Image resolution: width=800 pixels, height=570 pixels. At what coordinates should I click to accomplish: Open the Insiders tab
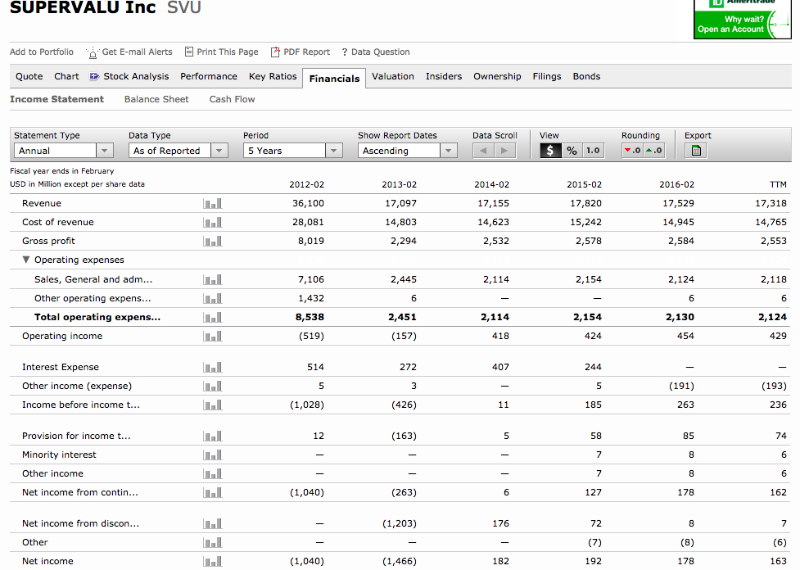(444, 76)
